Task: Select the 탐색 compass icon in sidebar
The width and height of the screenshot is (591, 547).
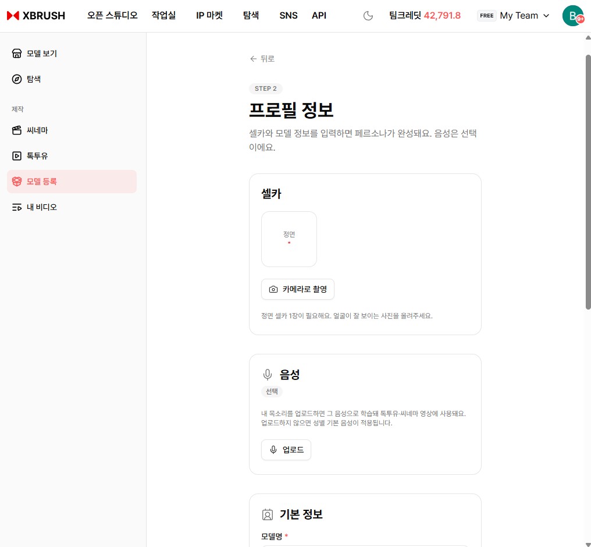Action: pos(17,79)
